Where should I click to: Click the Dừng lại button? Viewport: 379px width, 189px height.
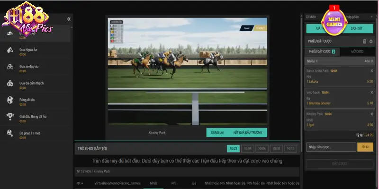(x=217, y=133)
